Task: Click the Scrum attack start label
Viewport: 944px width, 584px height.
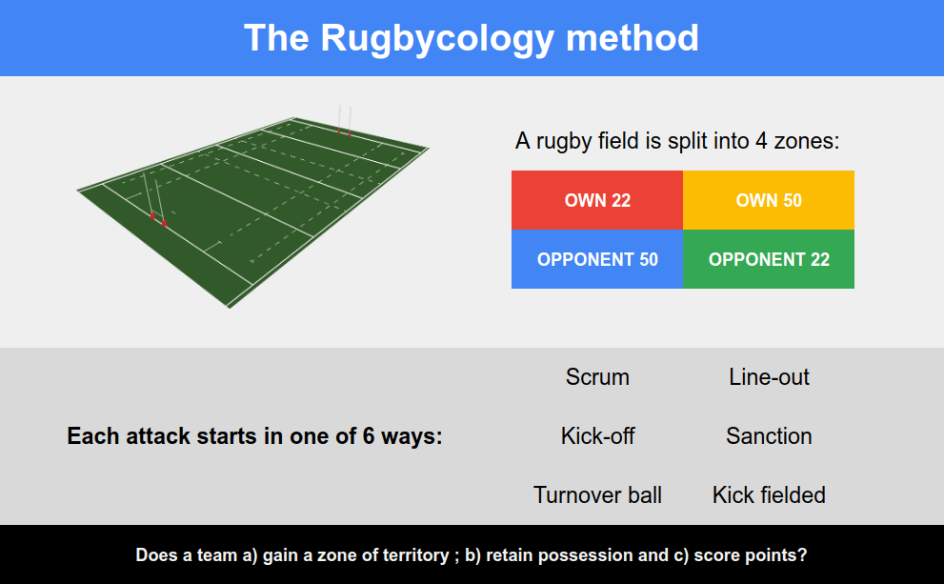Action: click(597, 377)
